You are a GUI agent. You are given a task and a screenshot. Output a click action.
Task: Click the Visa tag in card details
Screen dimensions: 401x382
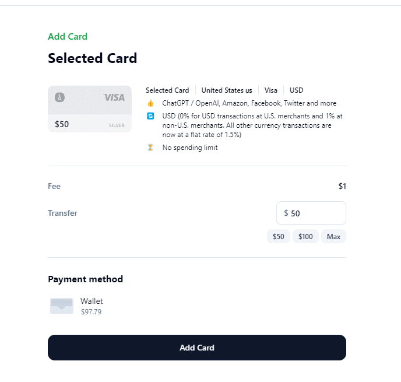(x=271, y=90)
